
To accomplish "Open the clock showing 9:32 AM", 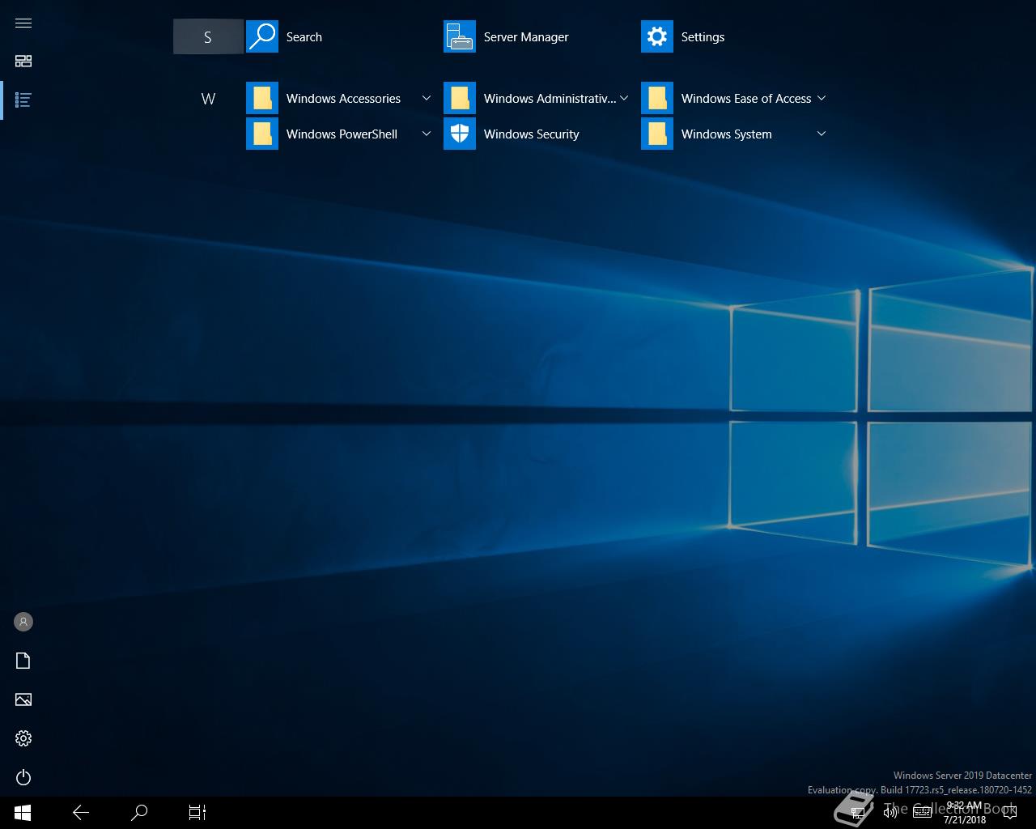I will pos(964,813).
